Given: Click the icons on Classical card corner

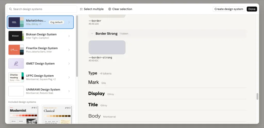Looking at the screenshot, I should pyautogui.click(x=68, y=108).
